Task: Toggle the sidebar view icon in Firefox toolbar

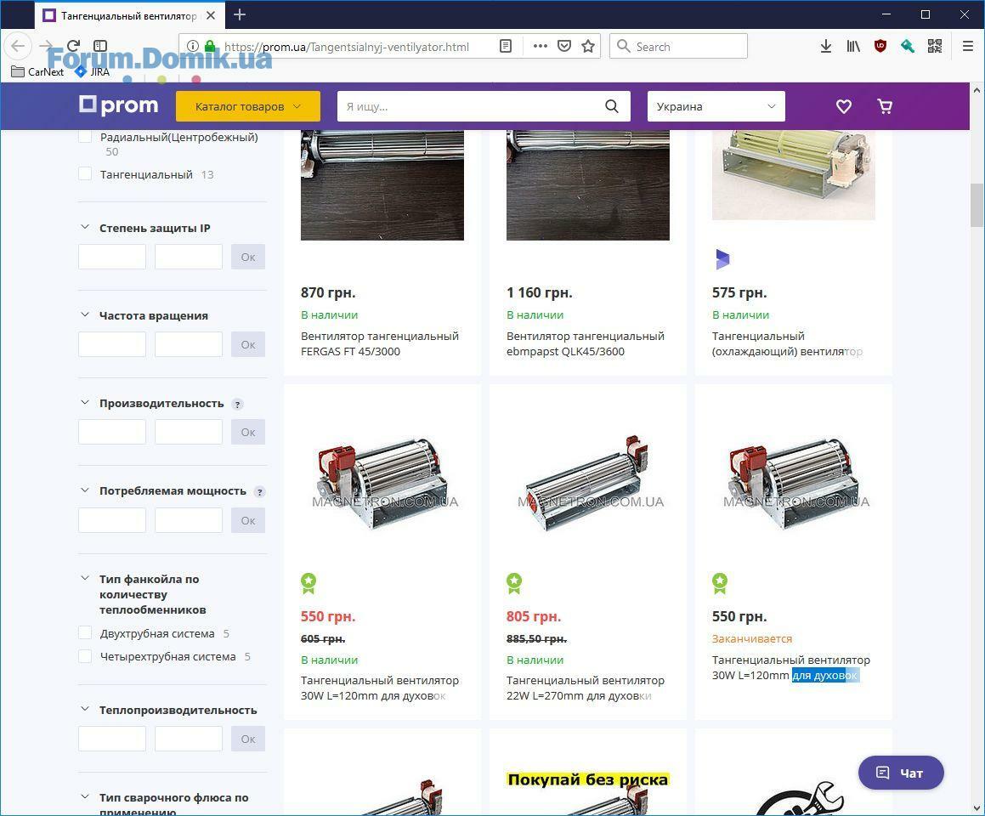Action: 100,46
